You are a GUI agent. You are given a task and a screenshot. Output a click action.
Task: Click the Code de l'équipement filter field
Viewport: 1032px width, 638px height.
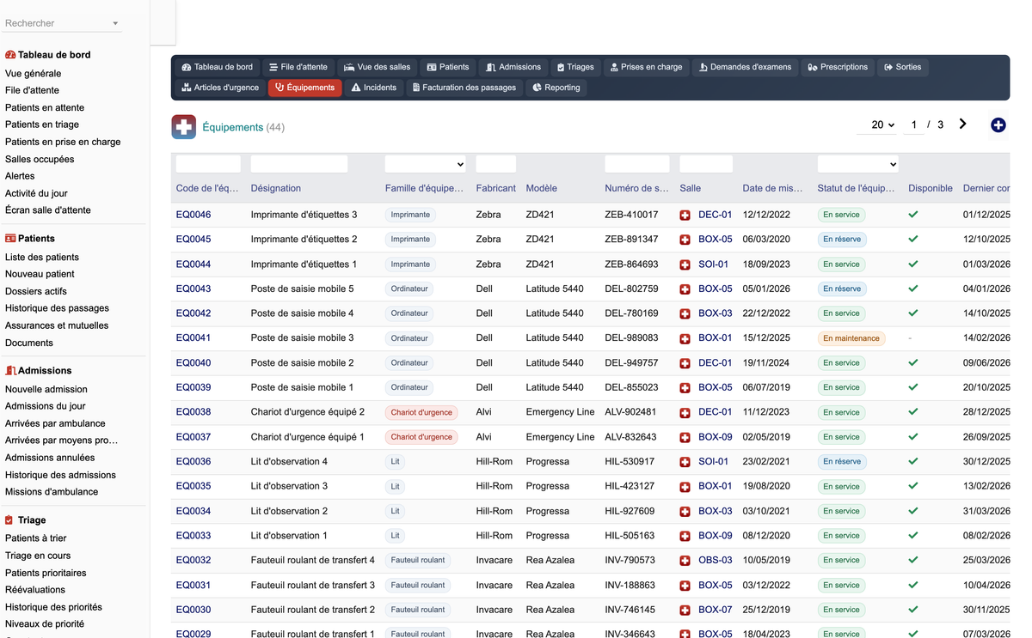pyautogui.click(x=208, y=164)
